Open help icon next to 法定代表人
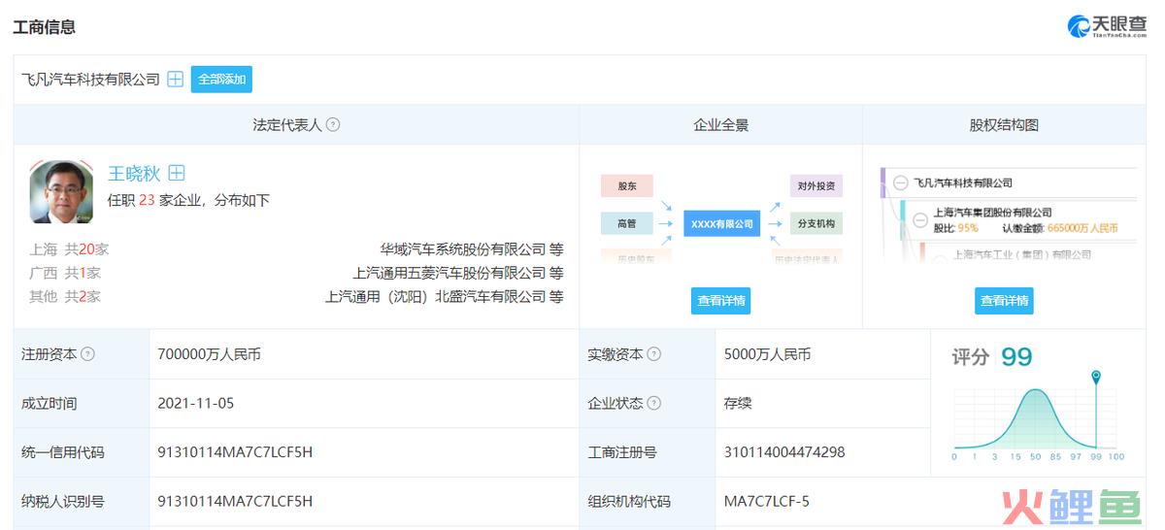This screenshot has width=1165, height=530. pos(333,125)
